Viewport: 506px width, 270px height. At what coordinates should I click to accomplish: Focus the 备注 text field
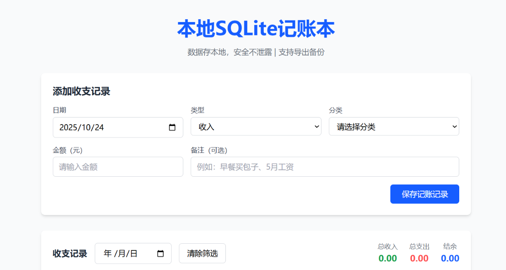(x=324, y=167)
